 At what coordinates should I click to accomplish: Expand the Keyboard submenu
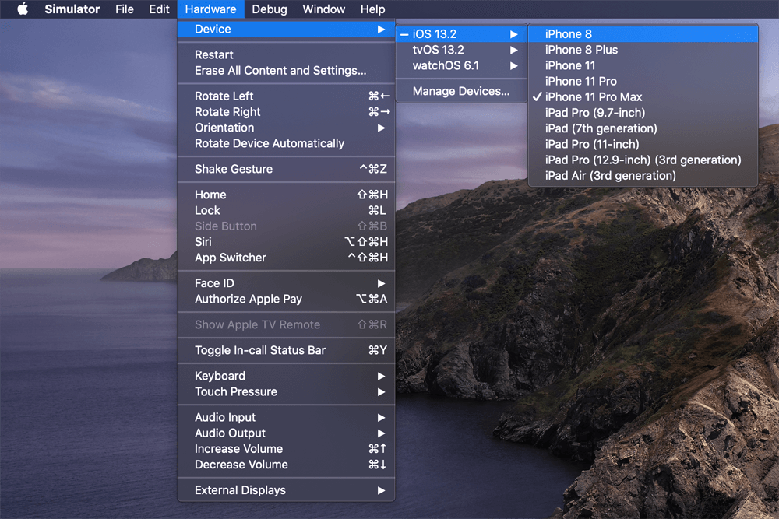pyautogui.click(x=286, y=376)
